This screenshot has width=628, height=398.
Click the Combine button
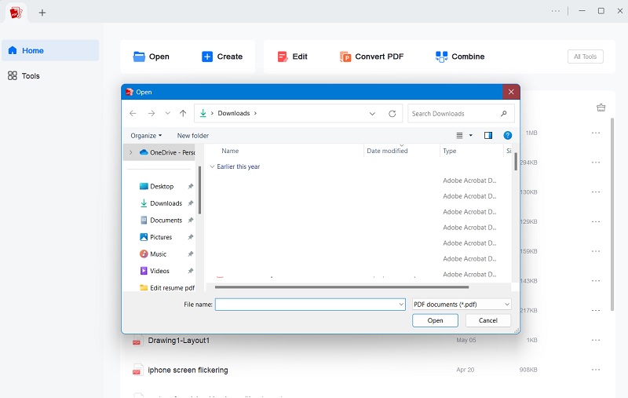click(460, 57)
